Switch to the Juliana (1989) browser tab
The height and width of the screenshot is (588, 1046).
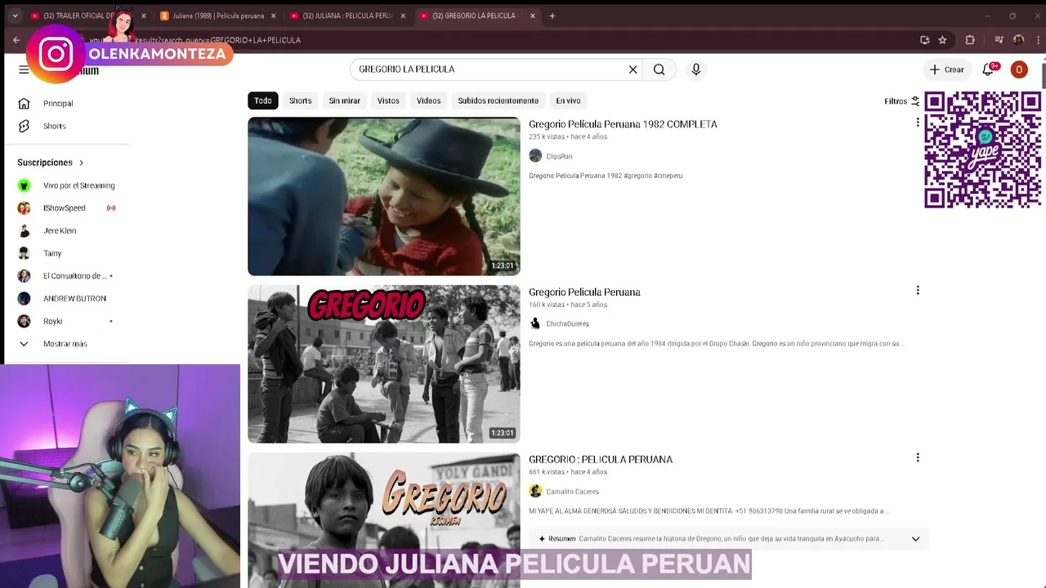pos(217,16)
